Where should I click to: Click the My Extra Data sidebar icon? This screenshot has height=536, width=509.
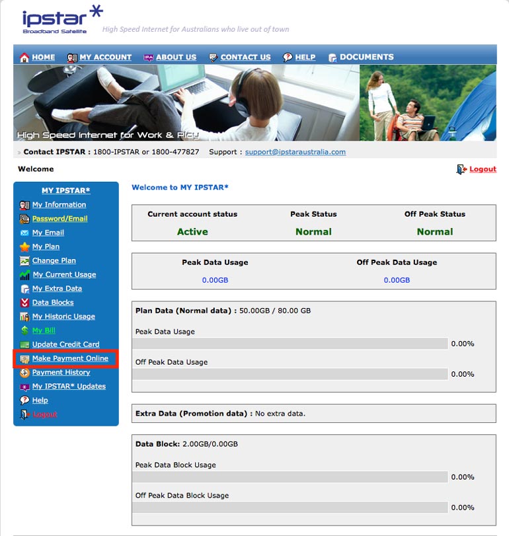coord(24,289)
